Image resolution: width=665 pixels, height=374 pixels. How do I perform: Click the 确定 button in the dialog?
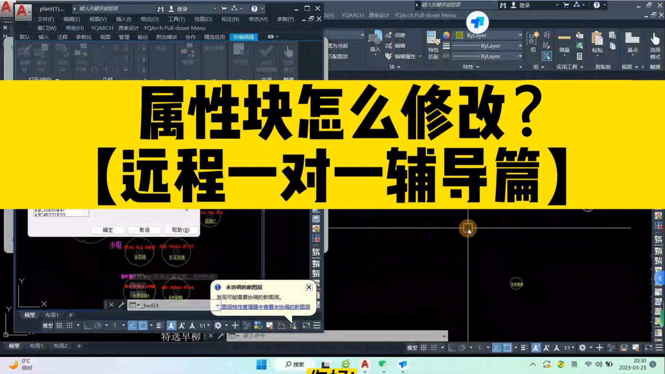[x=107, y=230]
